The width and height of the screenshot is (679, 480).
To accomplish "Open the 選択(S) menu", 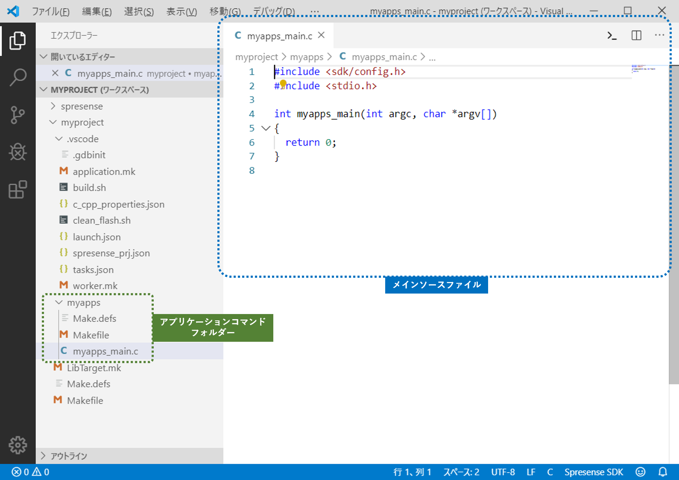I will (x=139, y=12).
